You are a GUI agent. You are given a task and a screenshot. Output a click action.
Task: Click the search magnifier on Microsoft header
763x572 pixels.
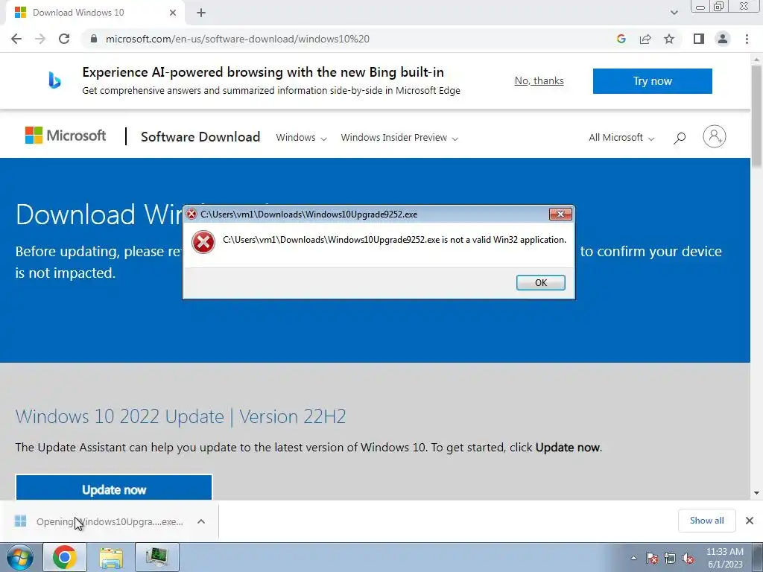[680, 138]
